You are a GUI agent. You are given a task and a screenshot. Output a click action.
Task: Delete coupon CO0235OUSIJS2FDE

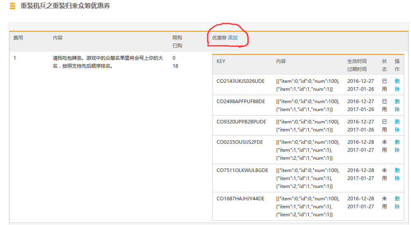tap(397, 146)
